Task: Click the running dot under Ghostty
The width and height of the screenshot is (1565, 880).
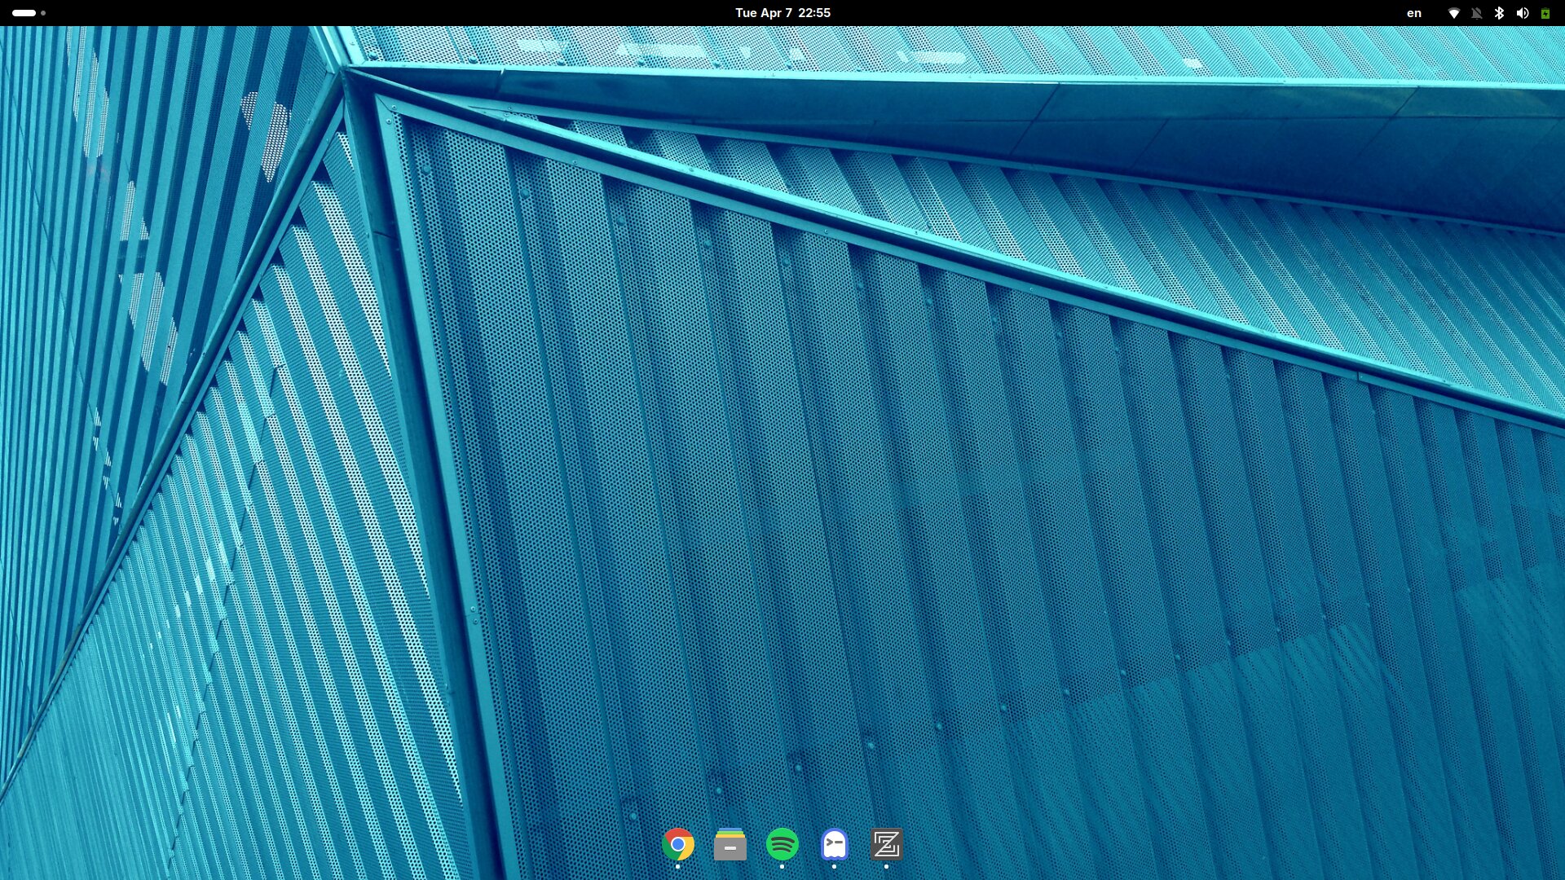Action: point(834,866)
